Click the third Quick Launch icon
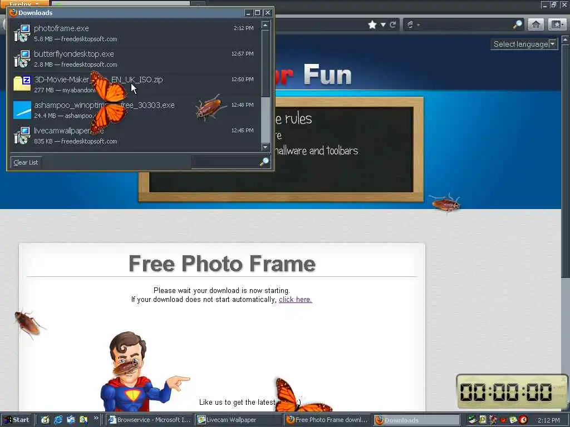Viewport: 570px width, 427px height. point(71,420)
